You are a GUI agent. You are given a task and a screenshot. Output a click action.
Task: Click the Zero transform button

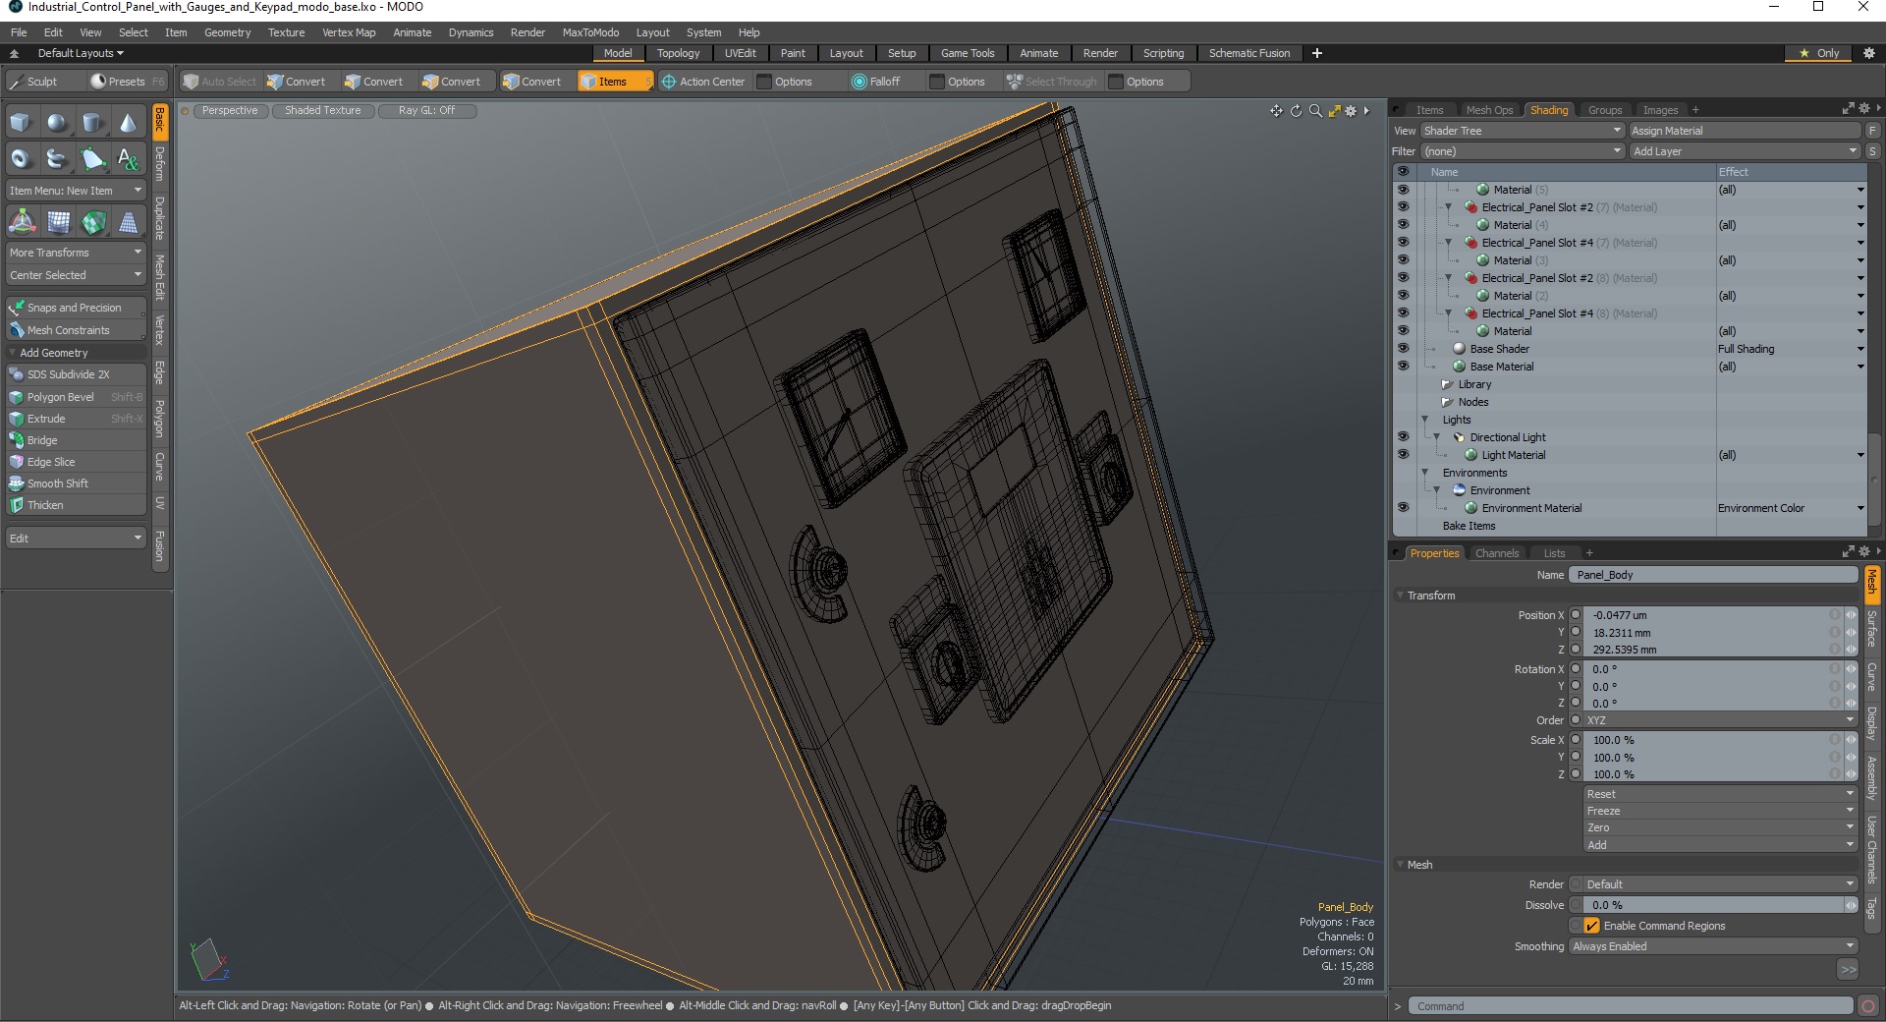pos(1720,827)
